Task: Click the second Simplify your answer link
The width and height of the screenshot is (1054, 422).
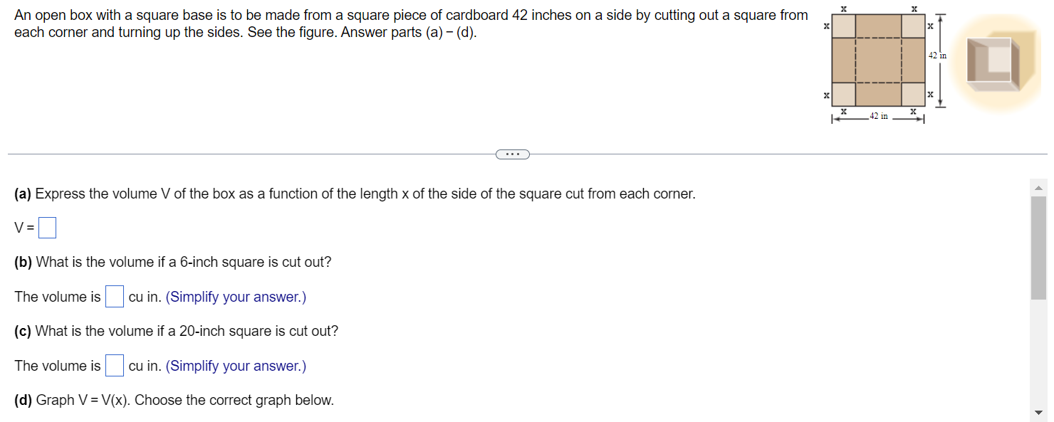Action: pyautogui.click(x=236, y=366)
